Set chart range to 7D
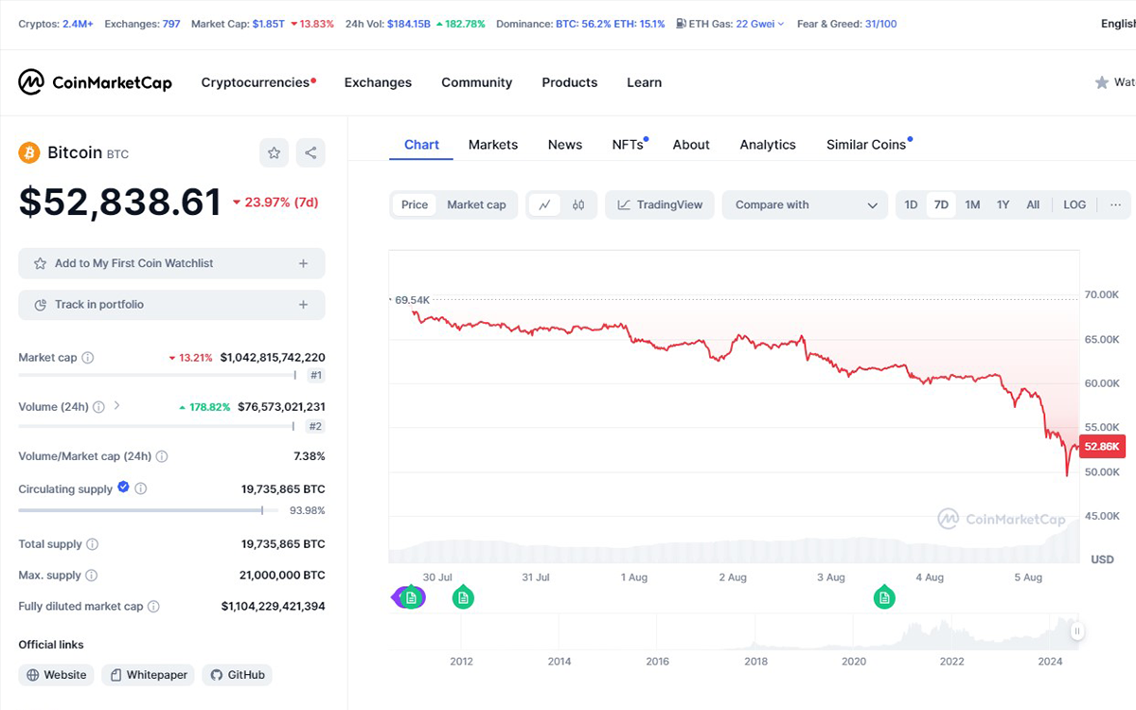The height and width of the screenshot is (710, 1136). [941, 204]
